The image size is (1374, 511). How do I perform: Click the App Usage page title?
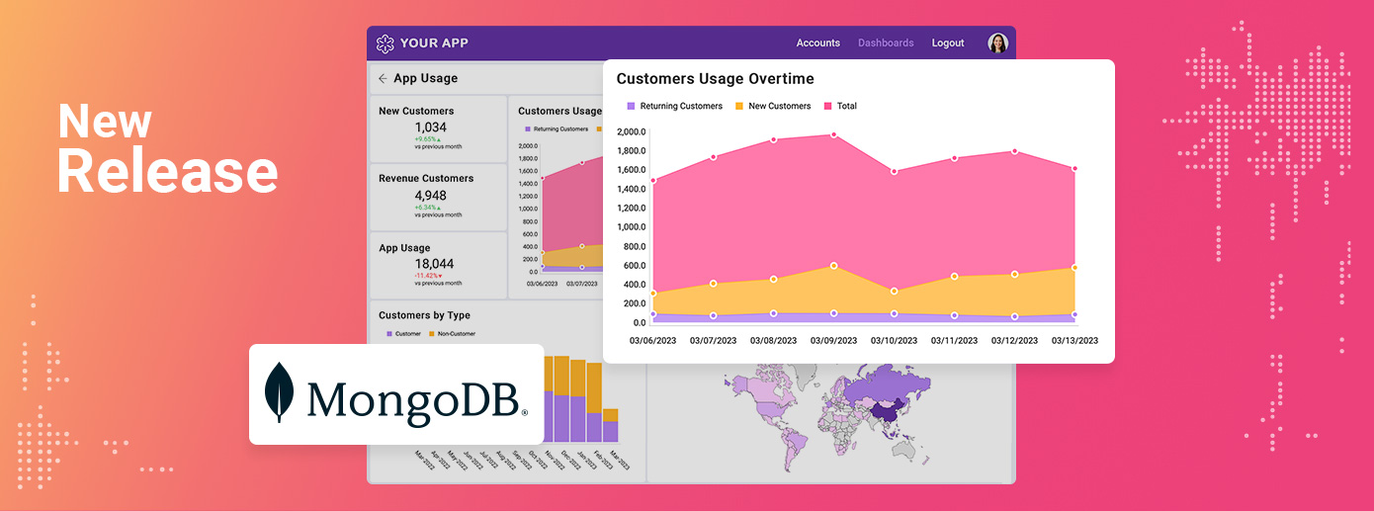[425, 78]
